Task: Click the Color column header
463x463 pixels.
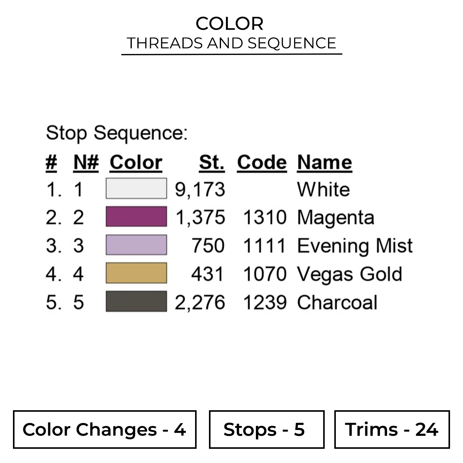Action: point(136,162)
